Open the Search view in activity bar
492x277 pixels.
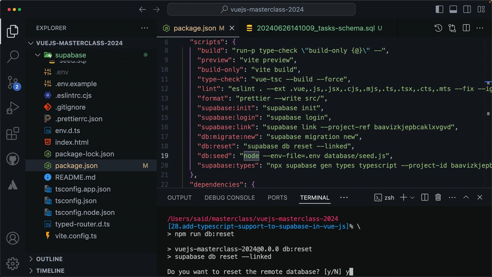pos(13,57)
